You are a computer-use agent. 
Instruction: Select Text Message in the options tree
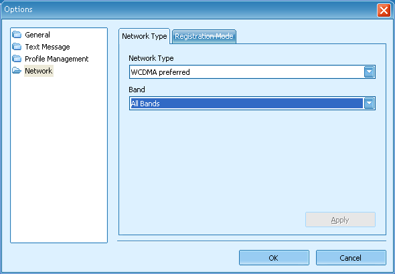point(48,47)
